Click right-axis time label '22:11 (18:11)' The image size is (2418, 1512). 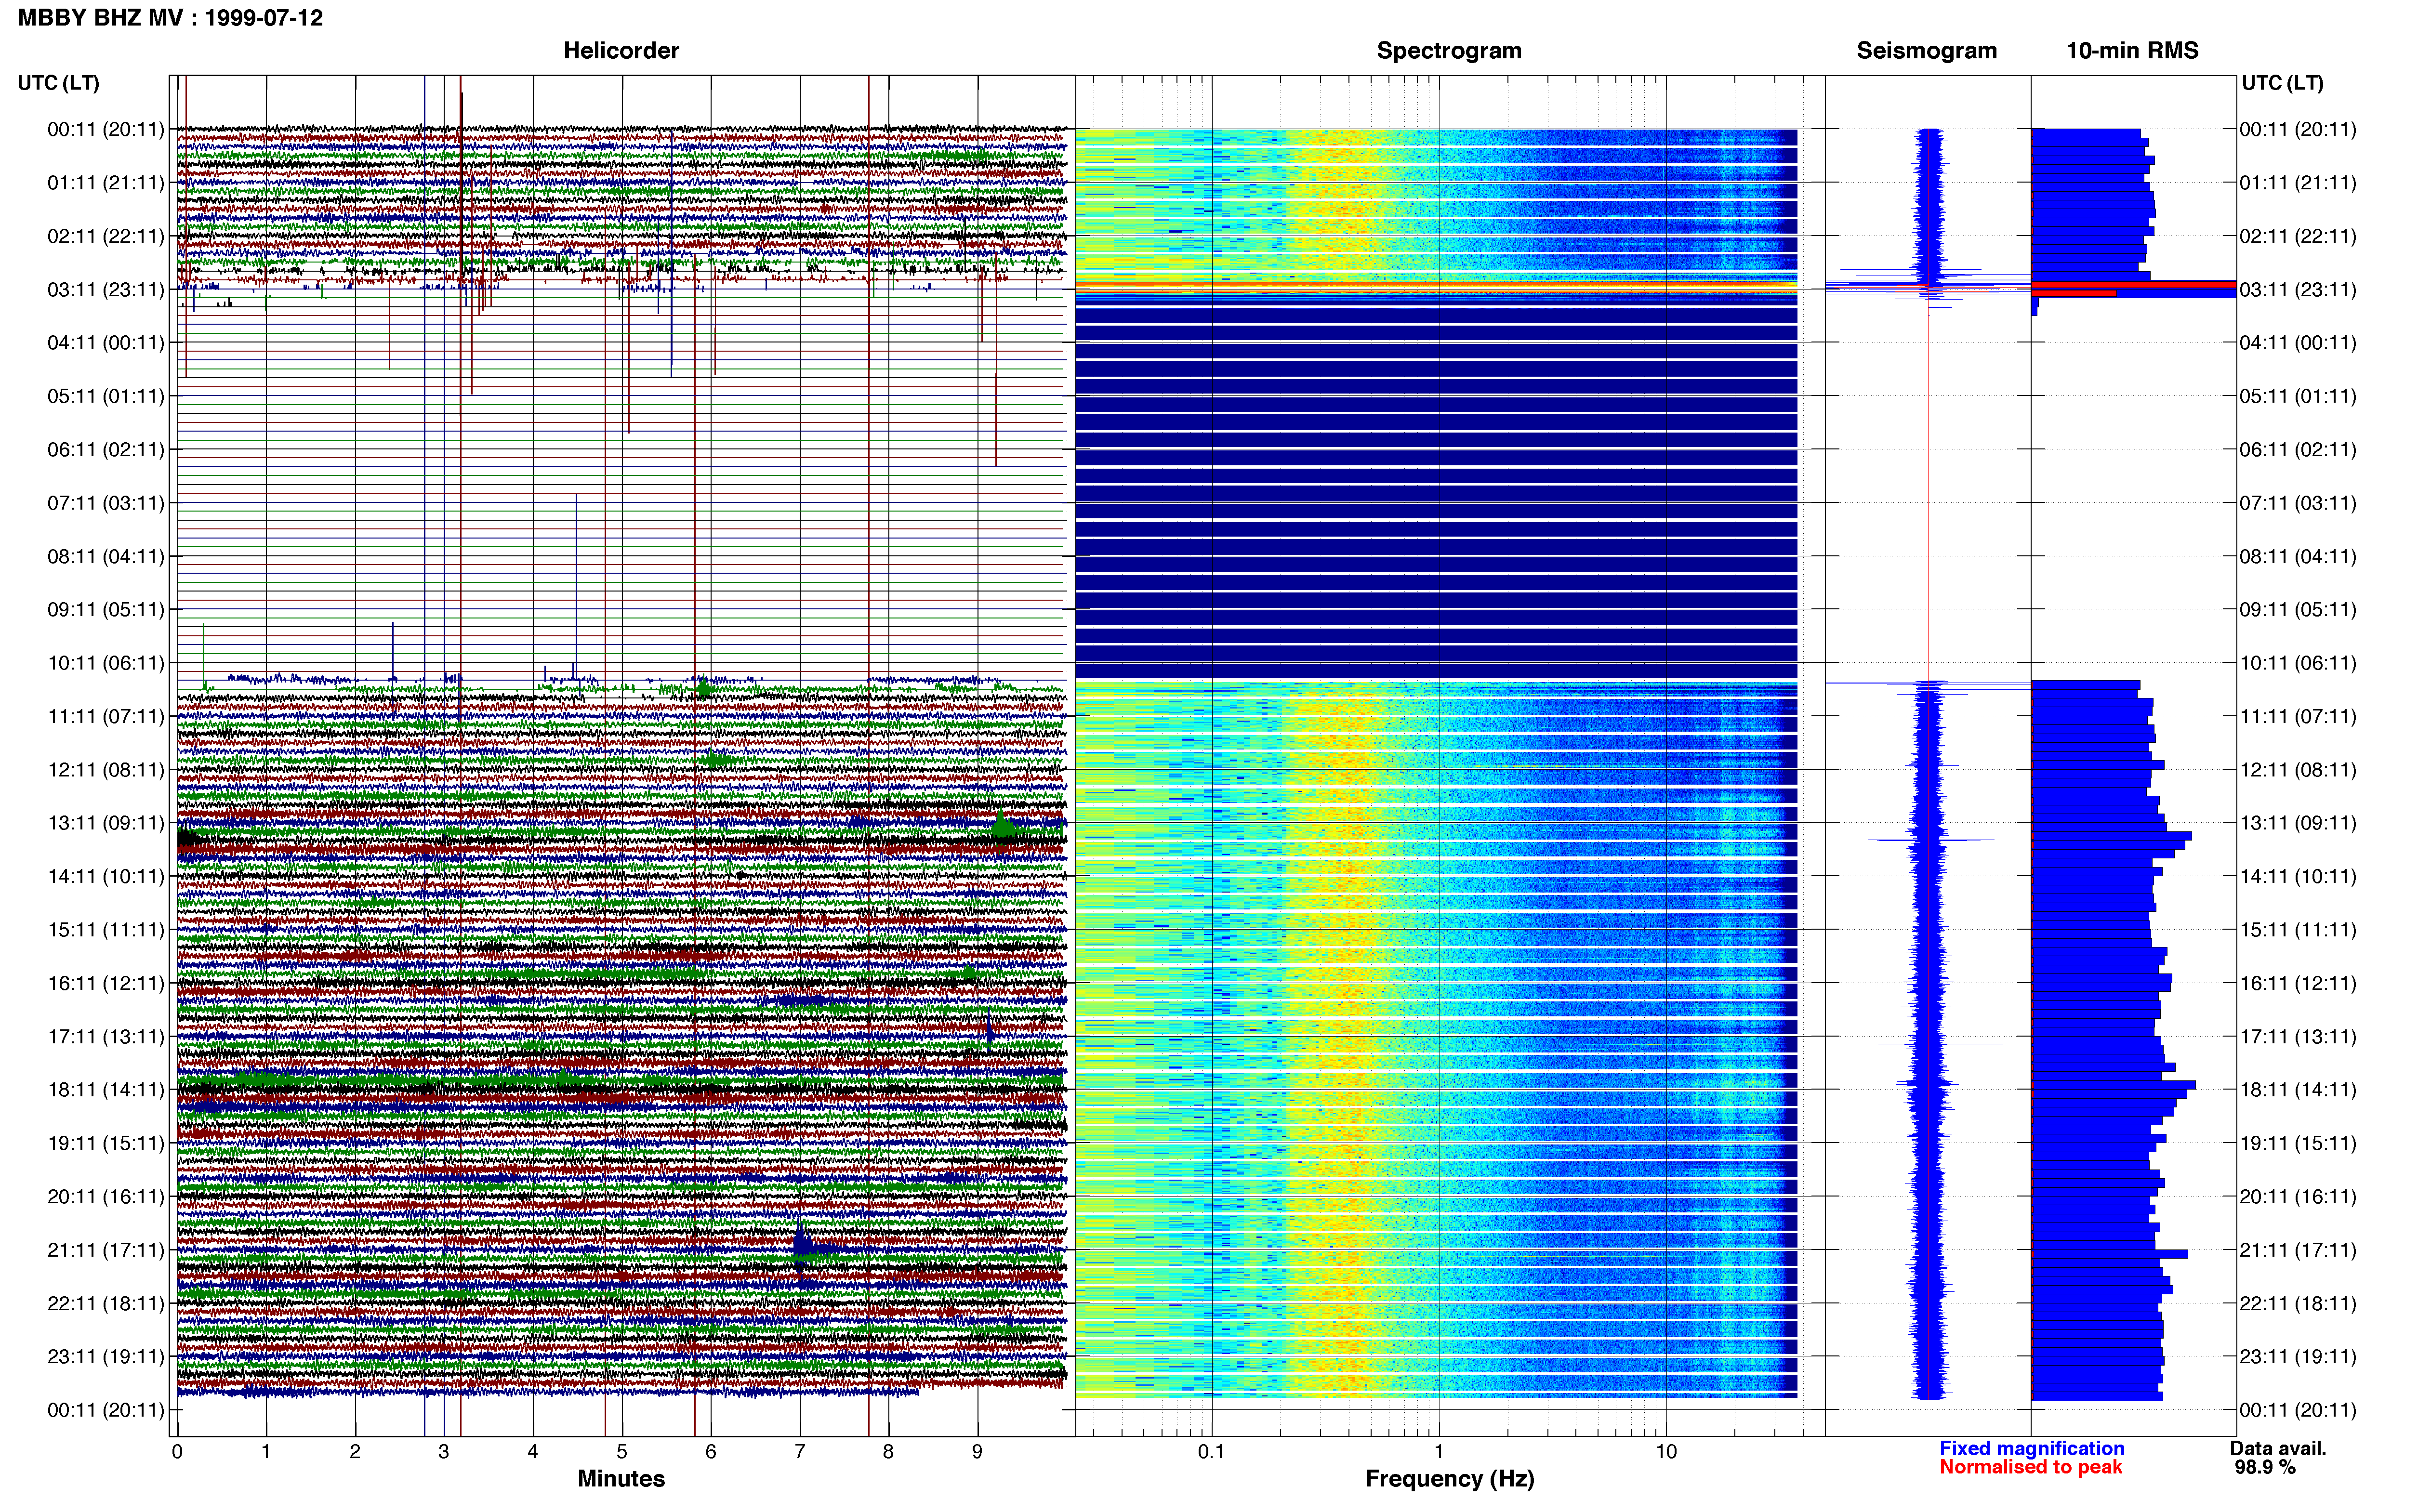2298,1303
